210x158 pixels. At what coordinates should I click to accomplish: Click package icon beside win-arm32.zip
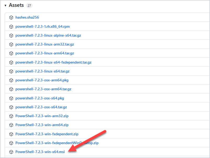point(11,116)
